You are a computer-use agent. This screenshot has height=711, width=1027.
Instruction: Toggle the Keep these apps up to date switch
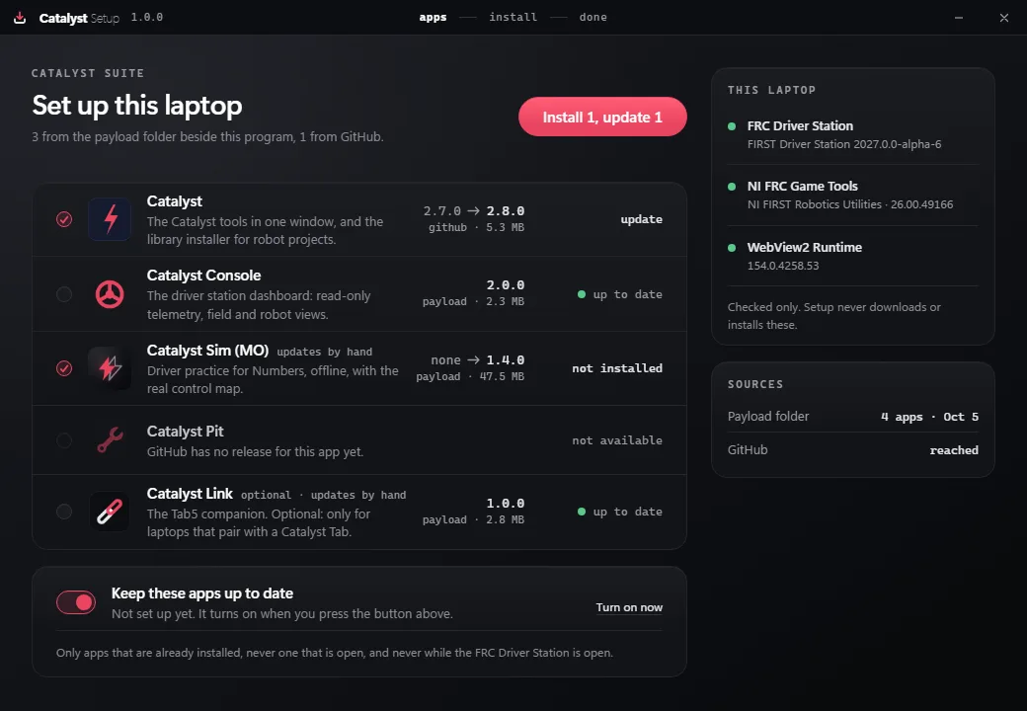[x=76, y=602]
